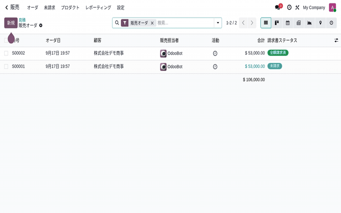Open the プロダクト menu

70,7
